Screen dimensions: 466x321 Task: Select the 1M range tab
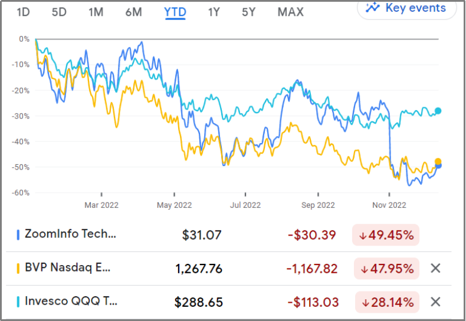(x=96, y=12)
